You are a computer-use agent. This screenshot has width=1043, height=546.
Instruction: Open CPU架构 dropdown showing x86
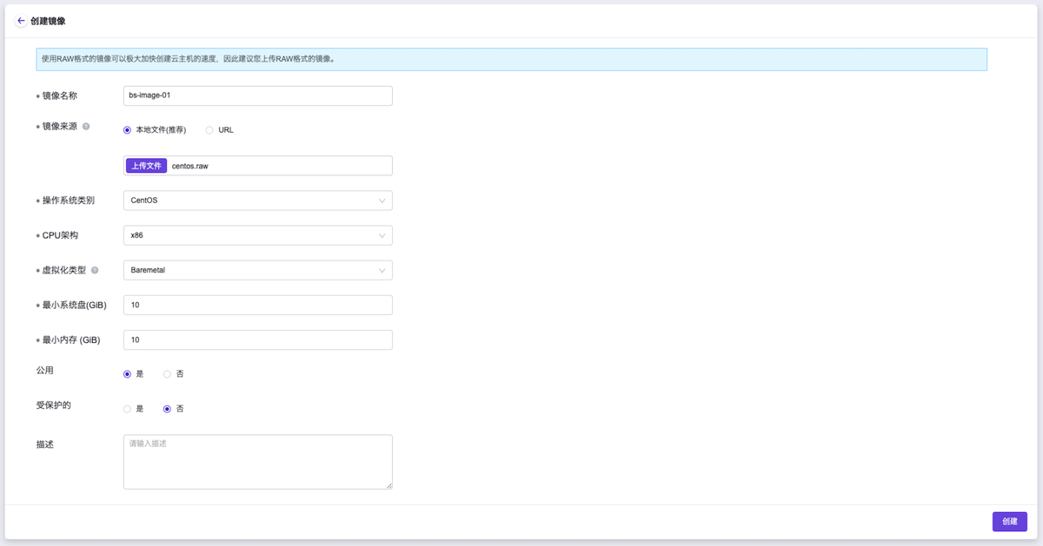(258, 235)
